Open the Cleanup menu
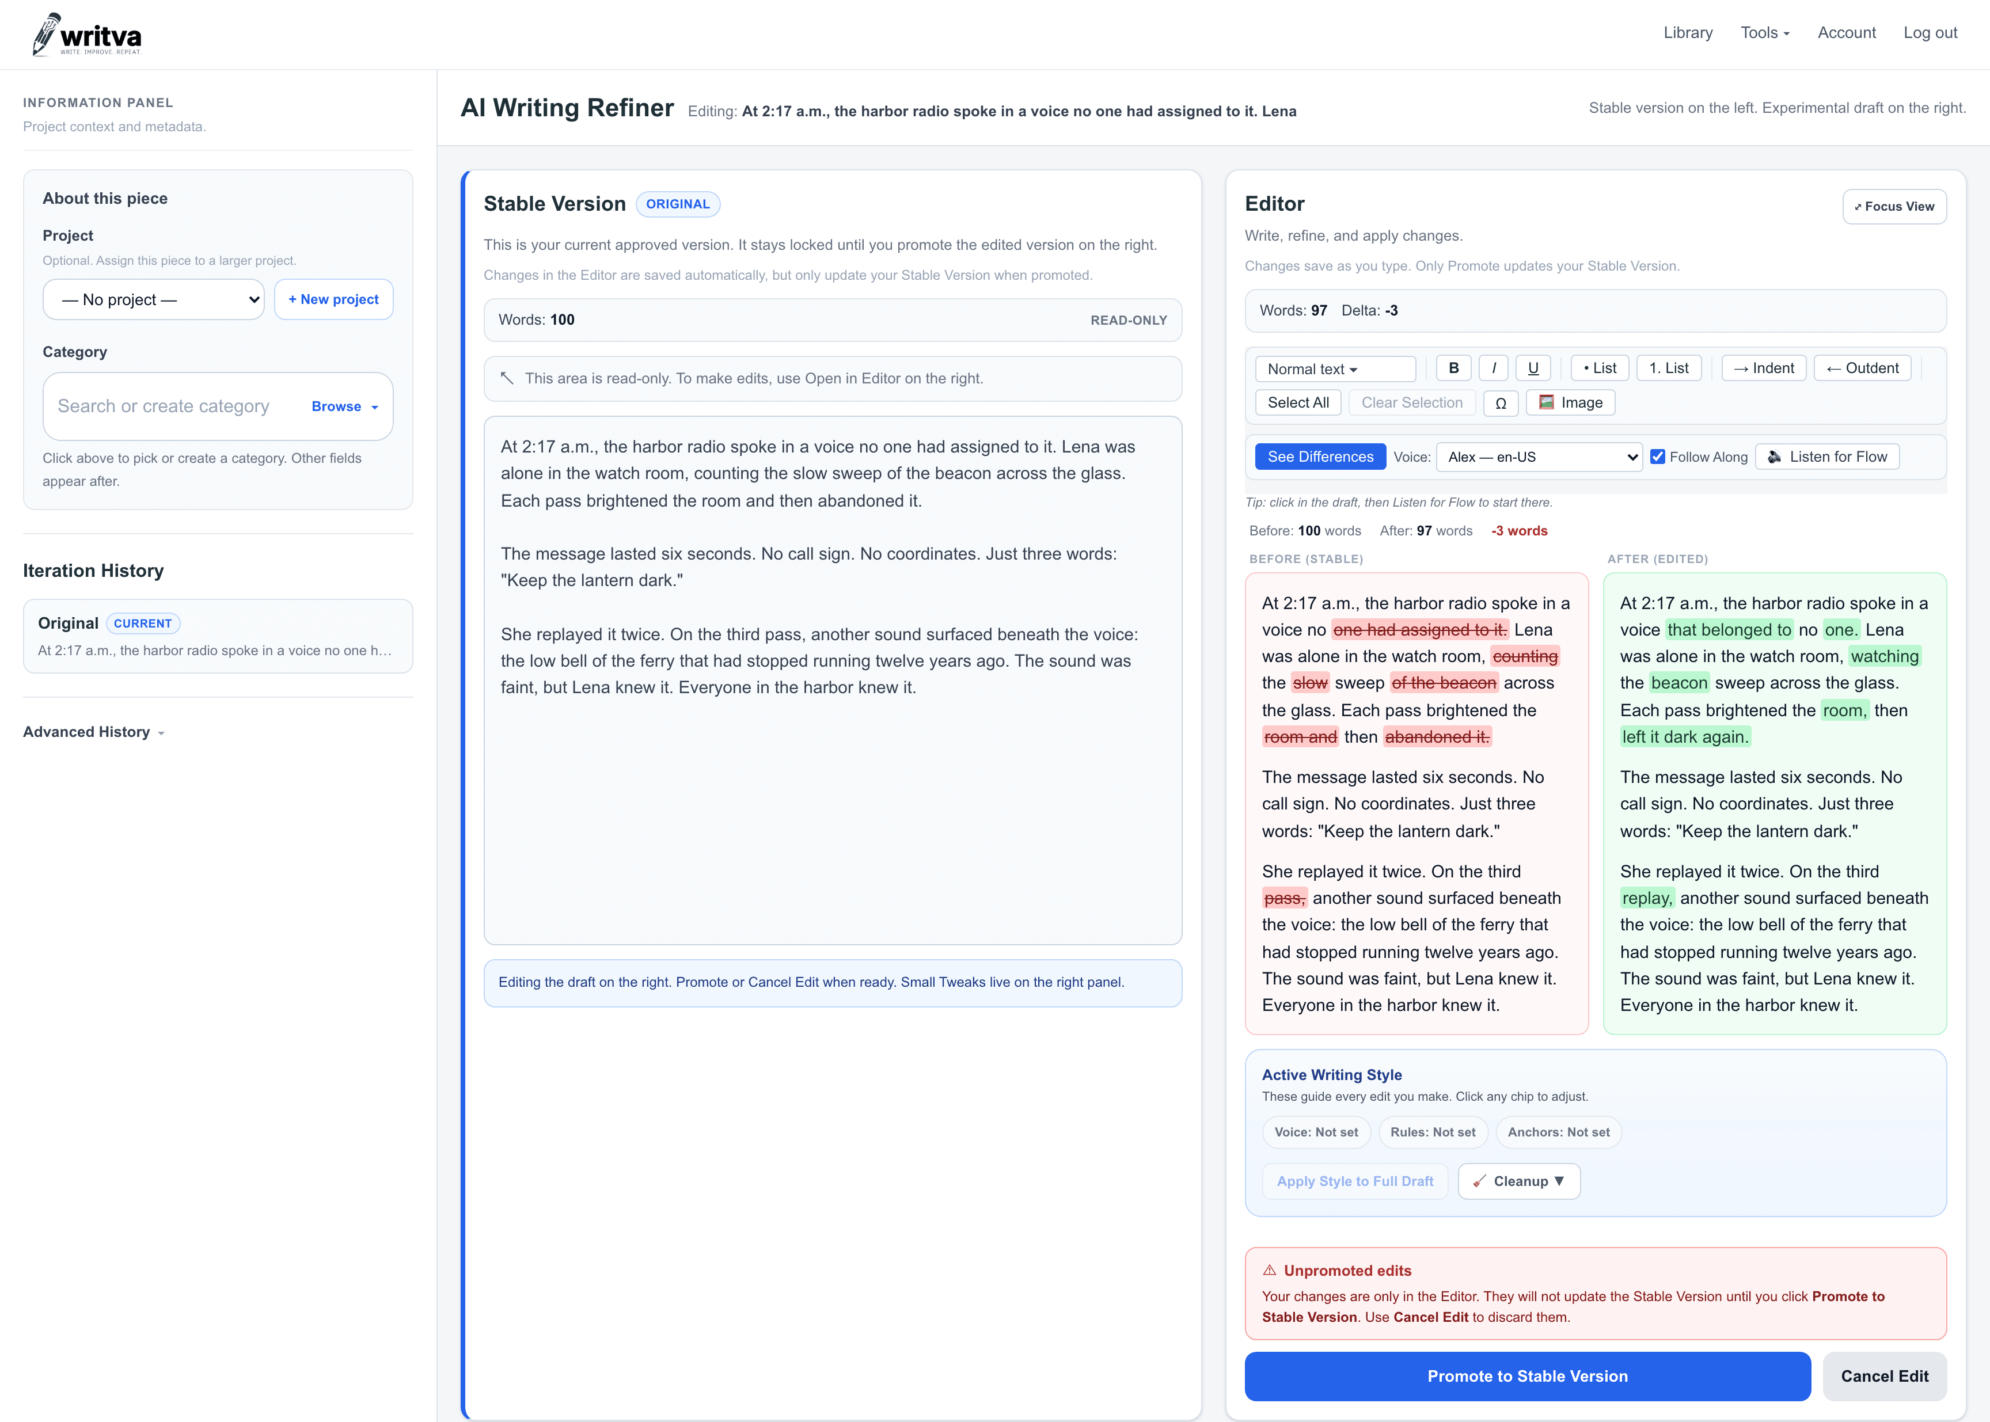 pyautogui.click(x=1519, y=1181)
